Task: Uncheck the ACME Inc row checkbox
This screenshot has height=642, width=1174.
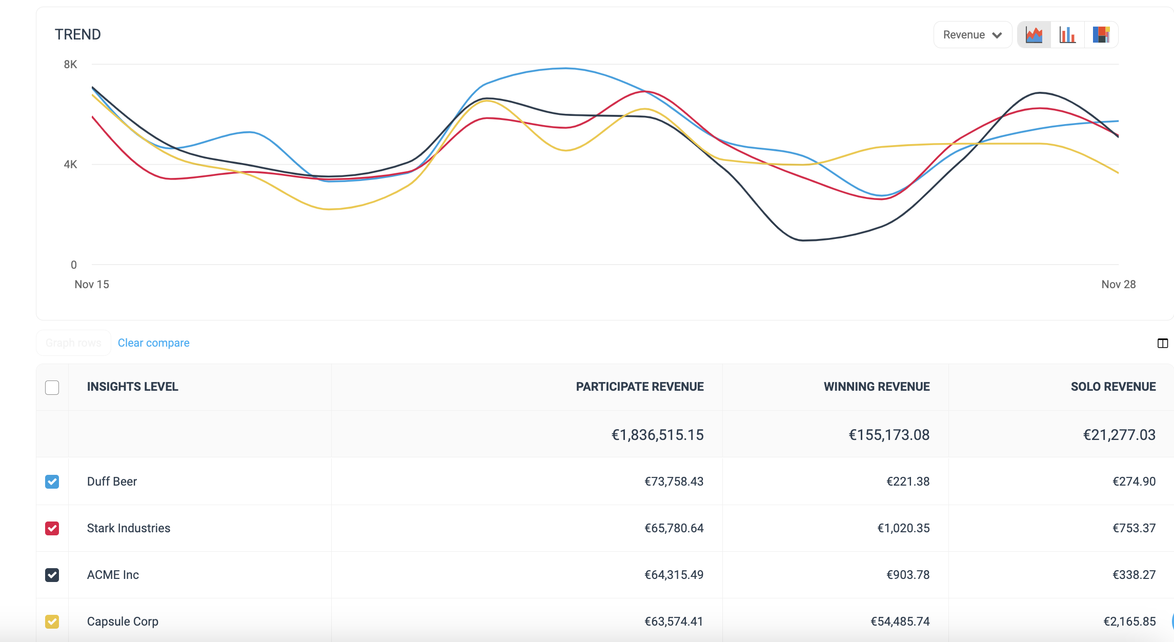Action: (x=52, y=575)
